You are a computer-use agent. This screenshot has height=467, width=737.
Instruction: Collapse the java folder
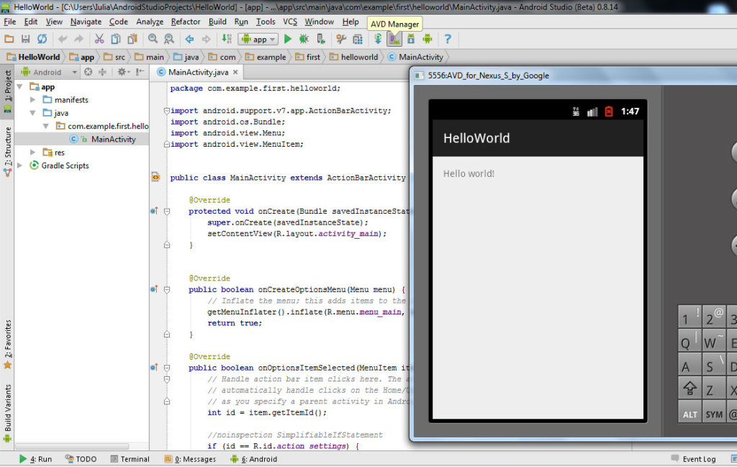click(32, 113)
